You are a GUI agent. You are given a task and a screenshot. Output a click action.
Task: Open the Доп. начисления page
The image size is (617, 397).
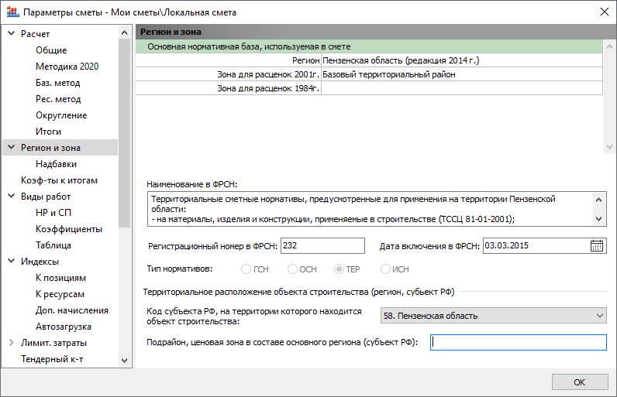(x=72, y=310)
